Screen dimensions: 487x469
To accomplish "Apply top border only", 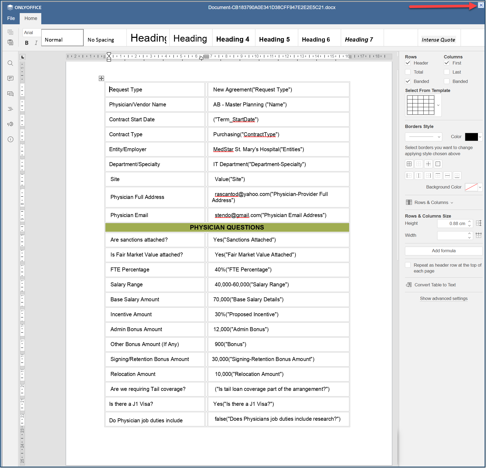I will point(438,175).
